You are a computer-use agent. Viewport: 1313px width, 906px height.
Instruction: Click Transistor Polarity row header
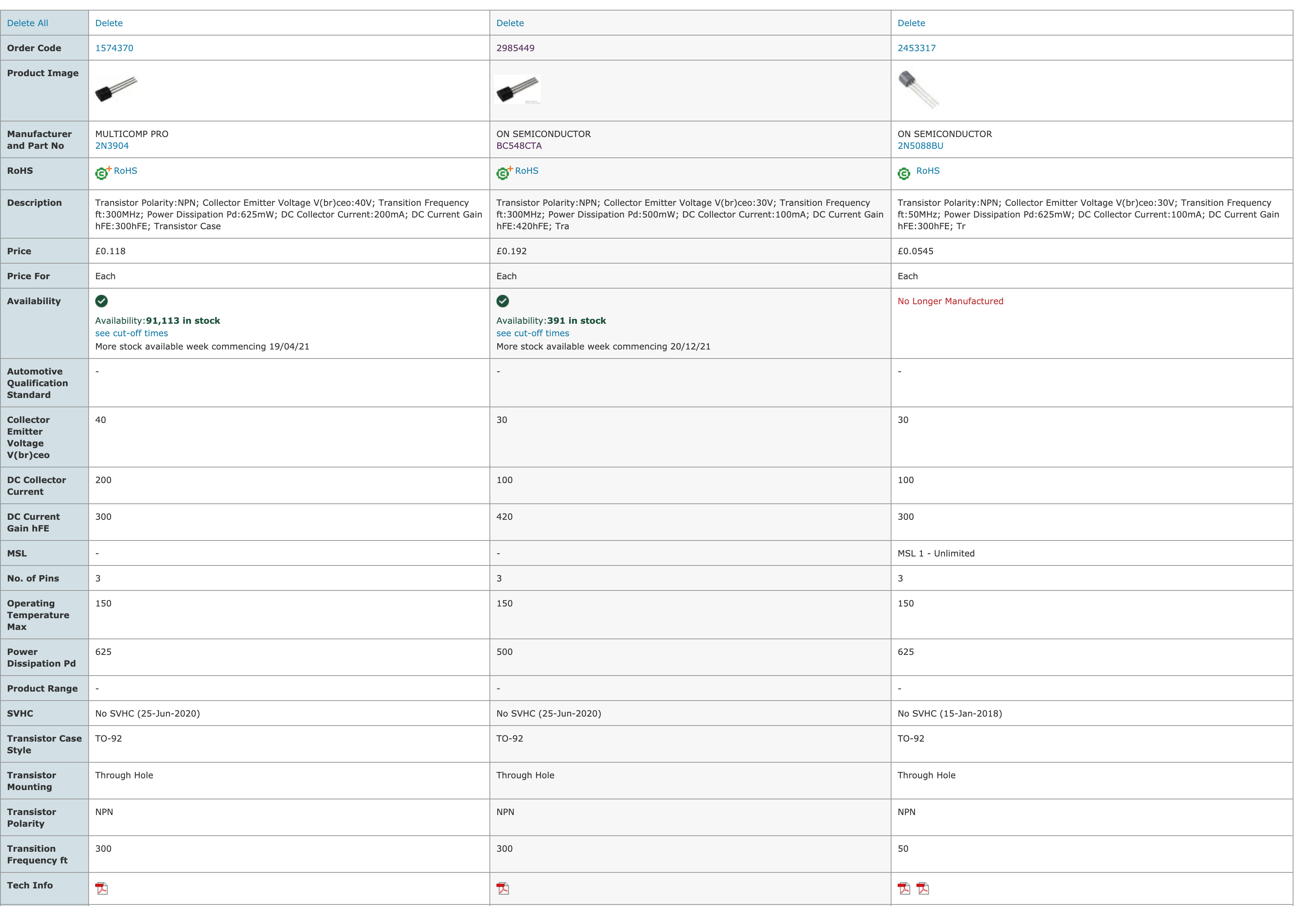click(x=44, y=818)
